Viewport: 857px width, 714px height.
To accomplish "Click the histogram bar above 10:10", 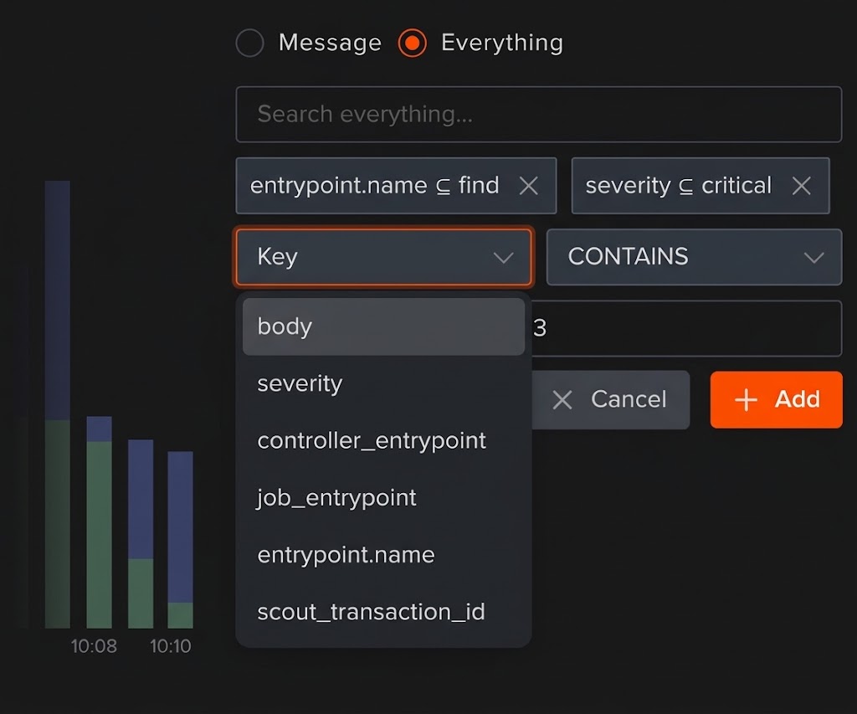I will point(181,540).
